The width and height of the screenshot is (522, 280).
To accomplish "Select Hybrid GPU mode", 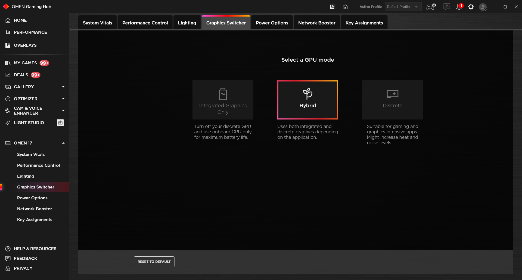I will pyautogui.click(x=308, y=100).
